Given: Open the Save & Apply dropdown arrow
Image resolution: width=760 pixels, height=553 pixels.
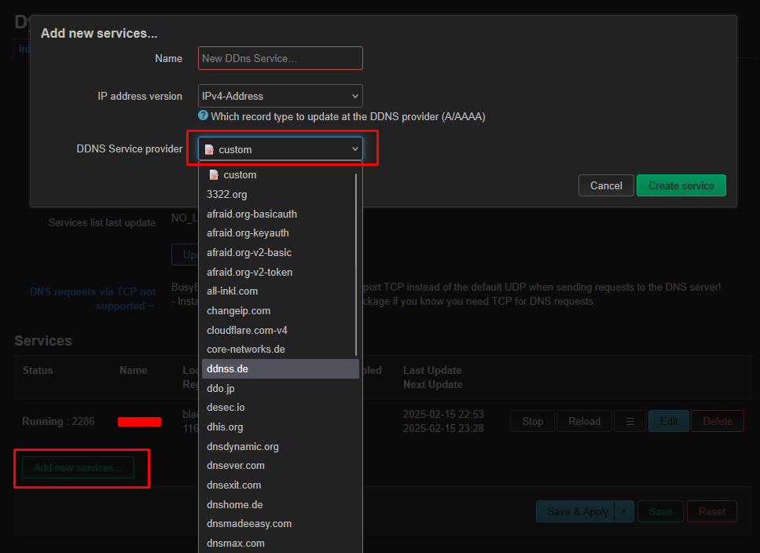Looking at the screenshot, I should (x=624, y=511).
